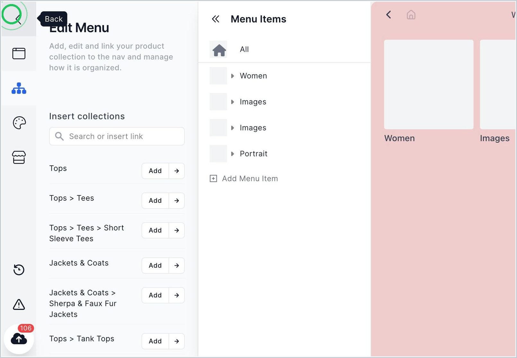Open the page layout window icon in sidebar

point(19,53)
